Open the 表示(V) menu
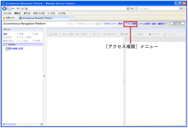Screen dimensions: 188x128 [27, 13]
